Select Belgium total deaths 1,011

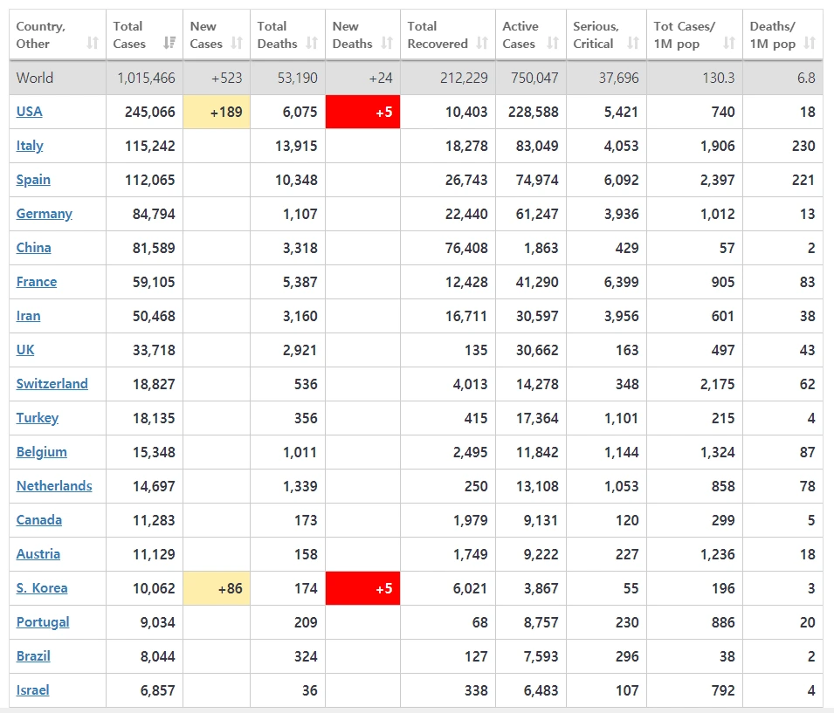click(300, 452)
